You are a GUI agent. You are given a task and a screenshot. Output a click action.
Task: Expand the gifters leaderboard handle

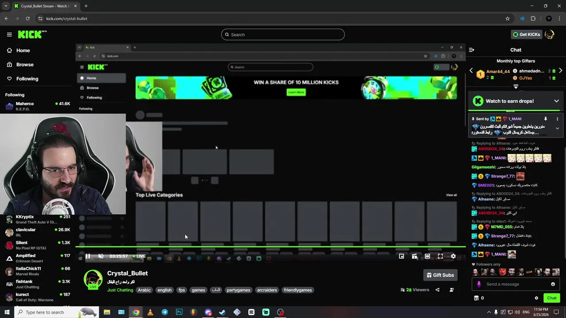pyautogui.click(x=516, y=87)
